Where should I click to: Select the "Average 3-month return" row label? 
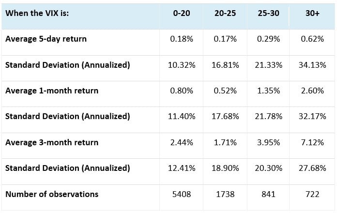[52, 142]
